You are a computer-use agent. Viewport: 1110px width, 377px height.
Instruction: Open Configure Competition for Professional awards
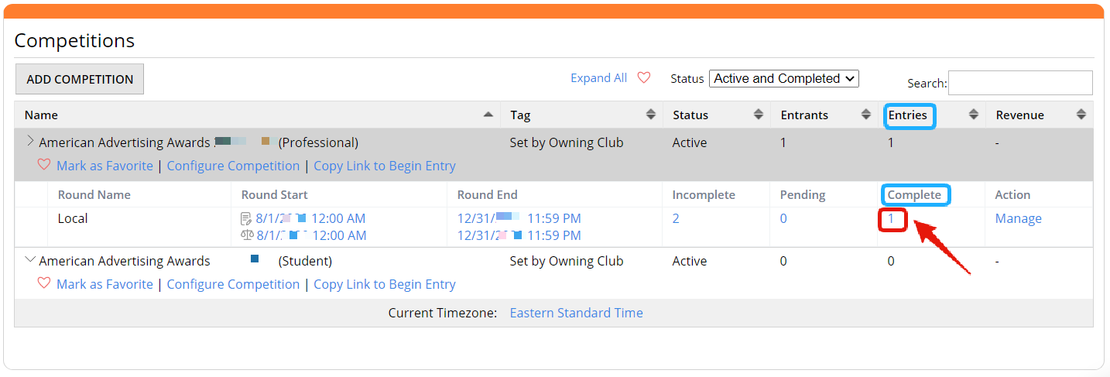(233, 166)
